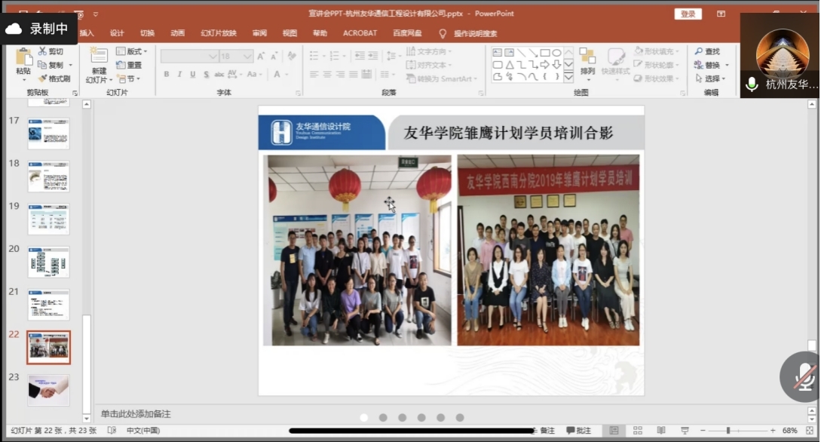Toggle Align Left for the paragraph
This screenshot has height=442, width=821.
[x=314, y=75]
